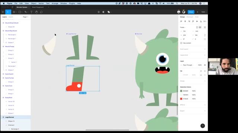The height and width of the screenshot is (133, 238).
Task: Click Align bottom icon
Action: click(201, 21)
